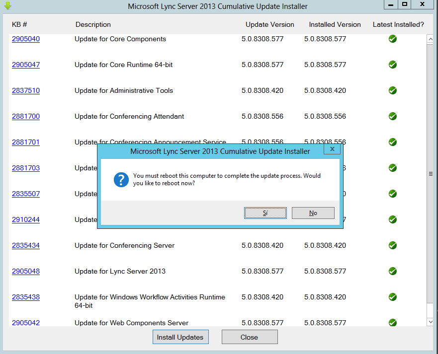Click the green check icon in the KB 2881701 row
The width and height of the screenshot is (438, 354).
click(x=392, y=142)
